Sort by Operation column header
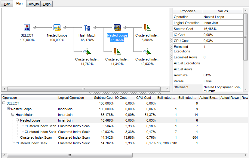This screenshot has height=159, width=249. 29,98
